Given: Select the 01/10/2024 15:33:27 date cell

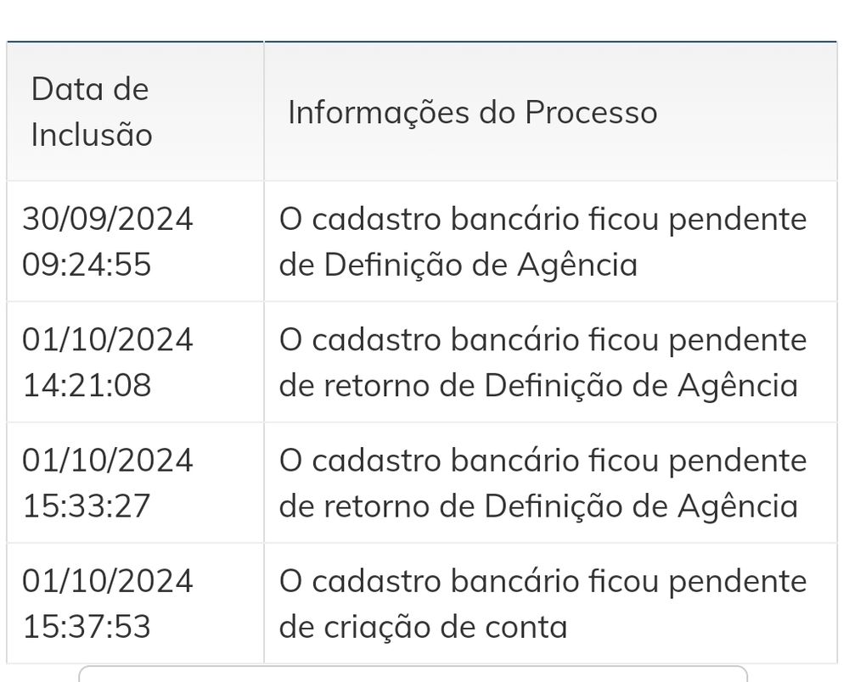Looking at the screenshot, I should [108, 483].
